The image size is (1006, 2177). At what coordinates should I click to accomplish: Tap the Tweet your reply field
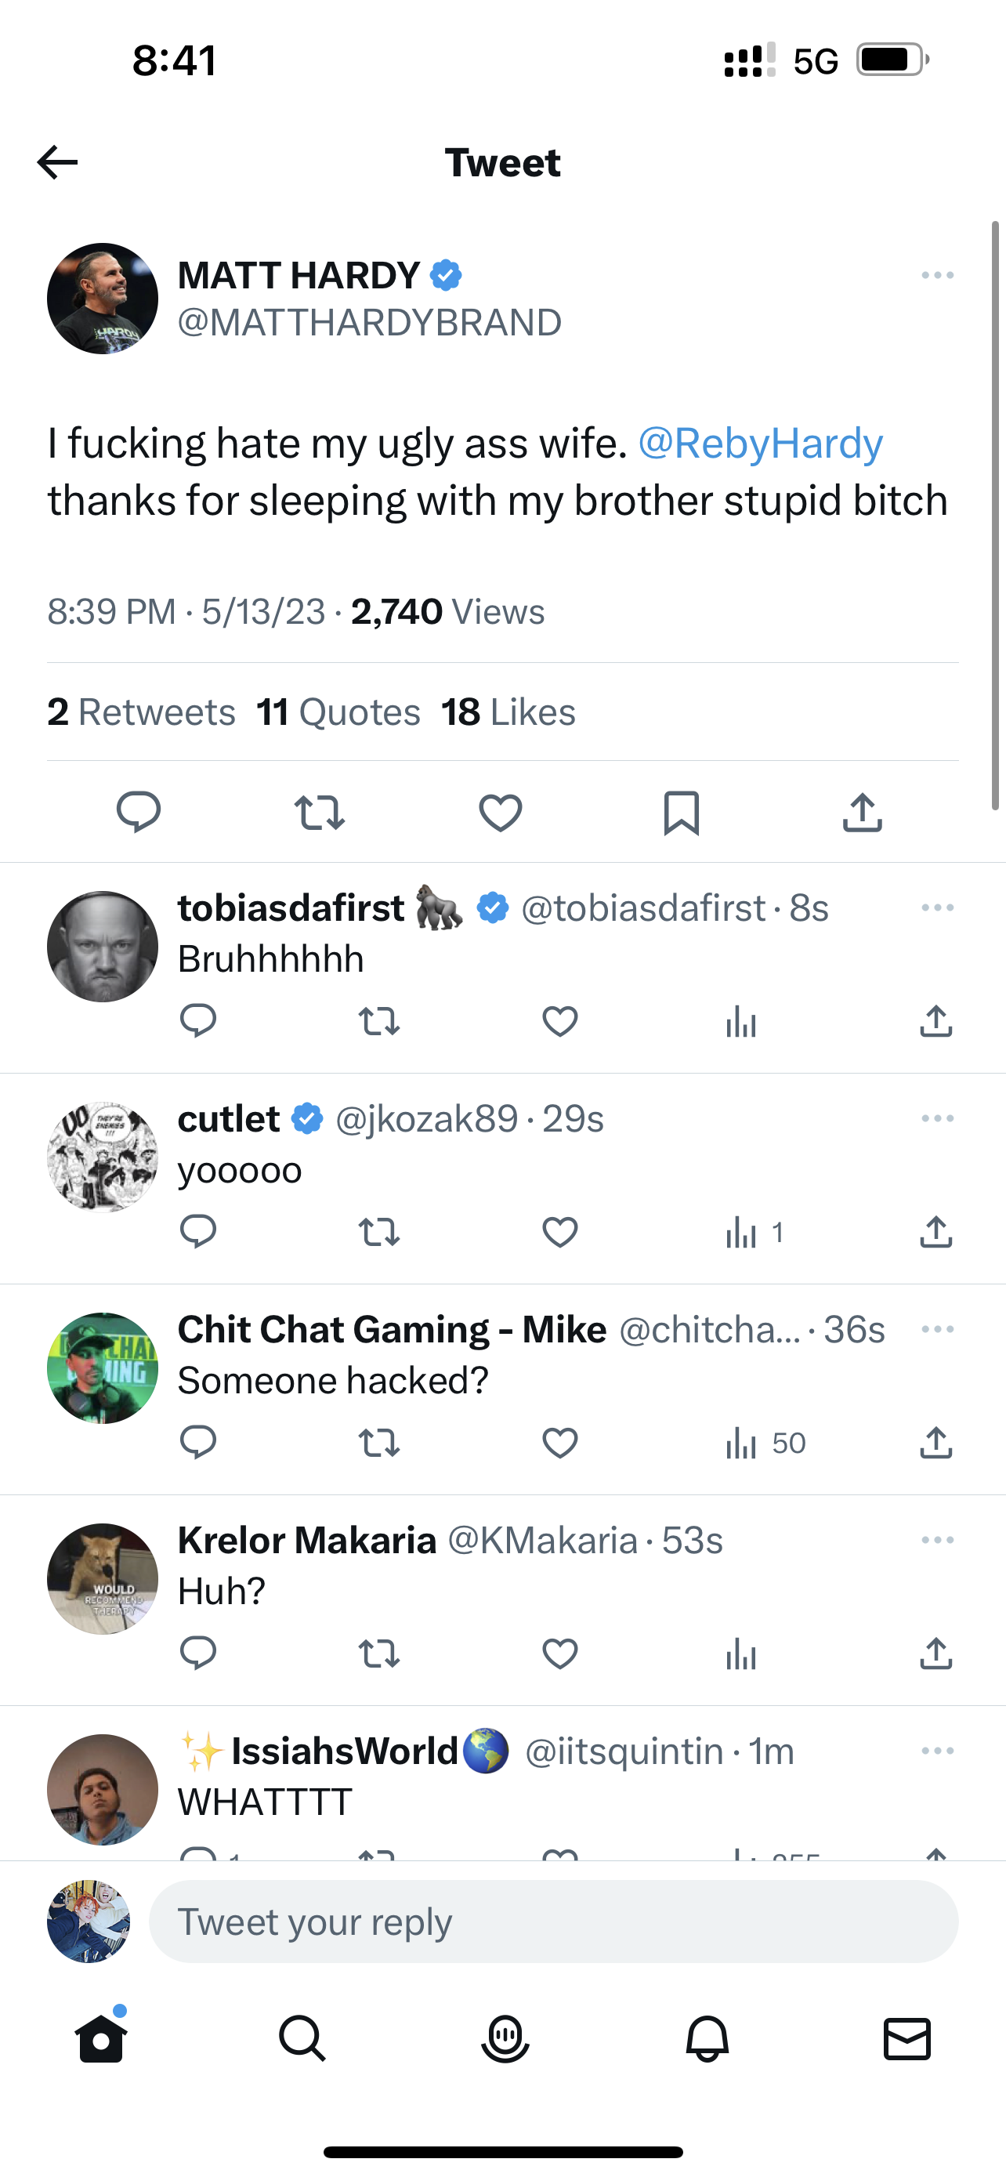(553, 1922)
